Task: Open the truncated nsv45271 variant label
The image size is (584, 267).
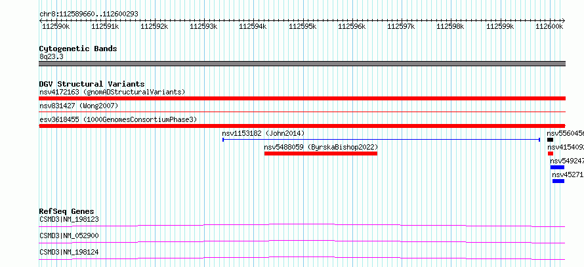Action: pyautogui.click(x=568, y=175)
